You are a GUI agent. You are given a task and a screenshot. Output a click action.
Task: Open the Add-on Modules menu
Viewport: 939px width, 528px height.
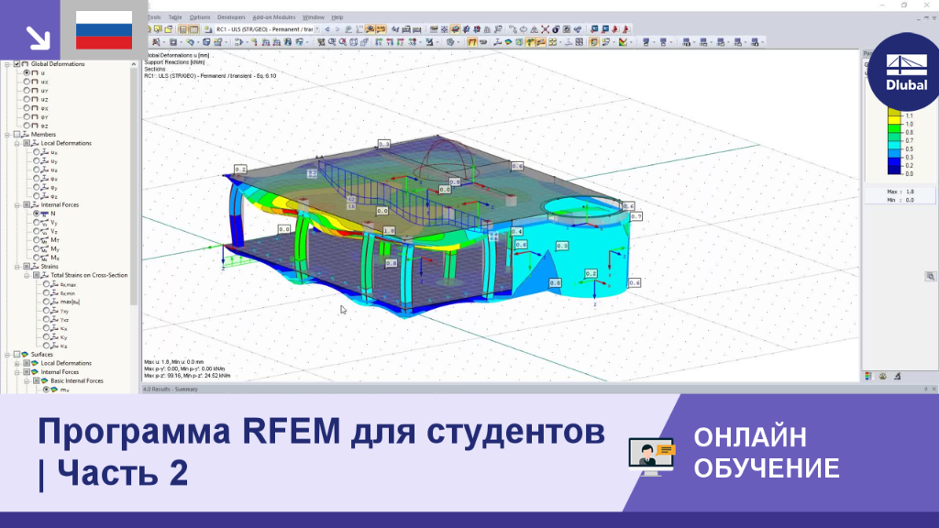273,17
